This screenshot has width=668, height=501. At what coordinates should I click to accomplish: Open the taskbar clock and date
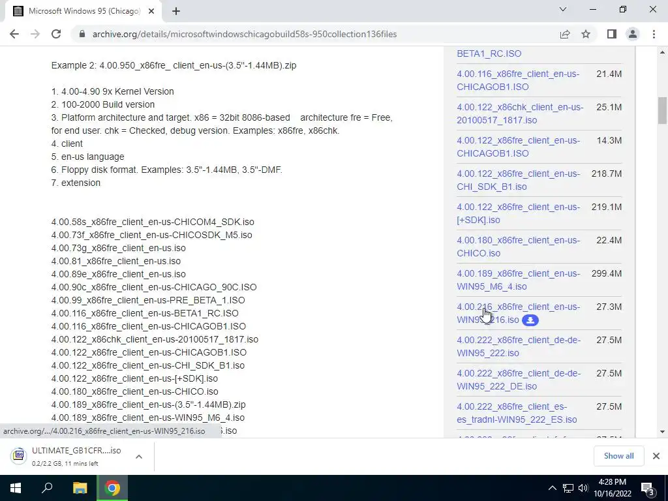pyautogui.click(x=612, y=488)
